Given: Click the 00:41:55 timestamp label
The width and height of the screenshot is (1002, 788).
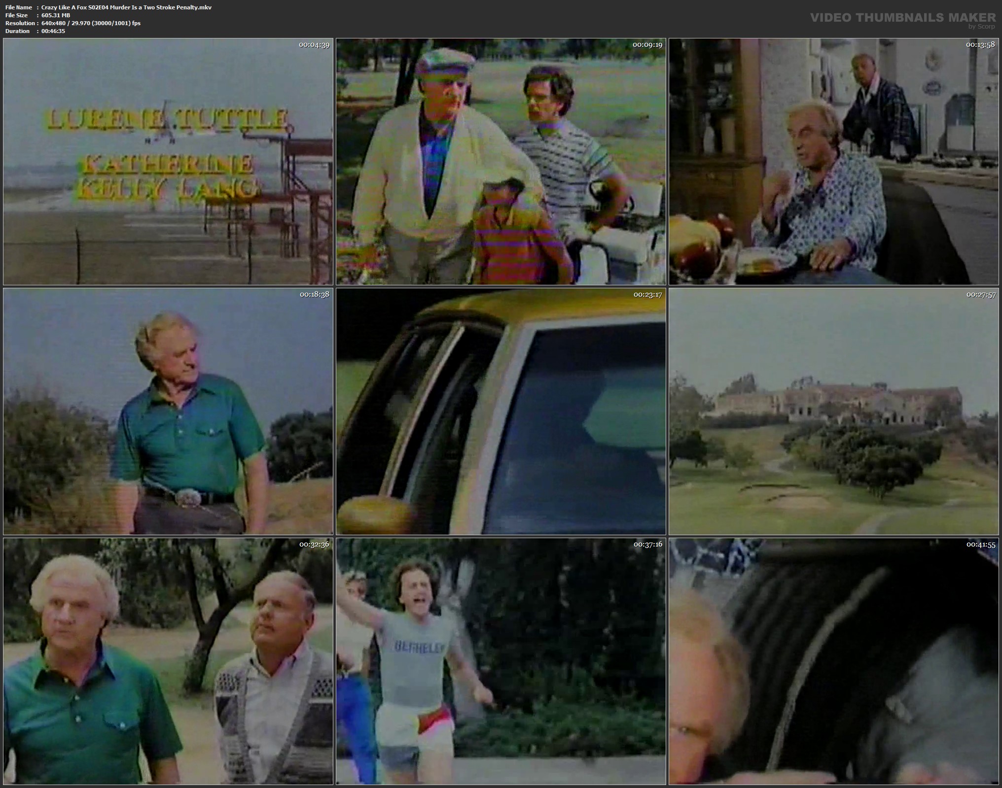Looking at the screenshot, I should [980, 545].
